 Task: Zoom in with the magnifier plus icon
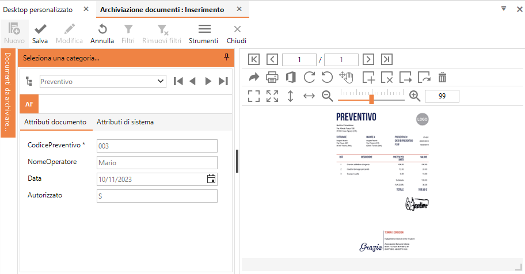(x=414, y=96)
